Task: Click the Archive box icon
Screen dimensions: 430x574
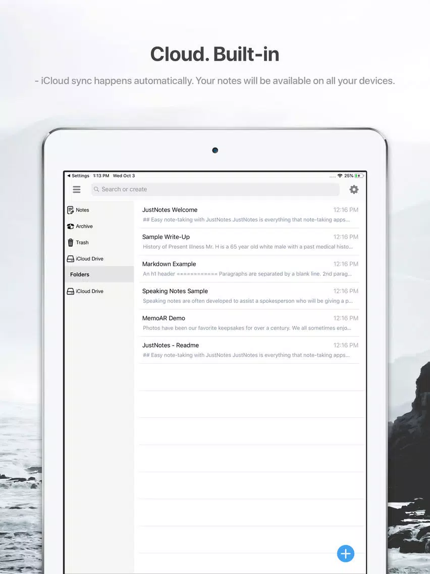Action: (71, 226)
